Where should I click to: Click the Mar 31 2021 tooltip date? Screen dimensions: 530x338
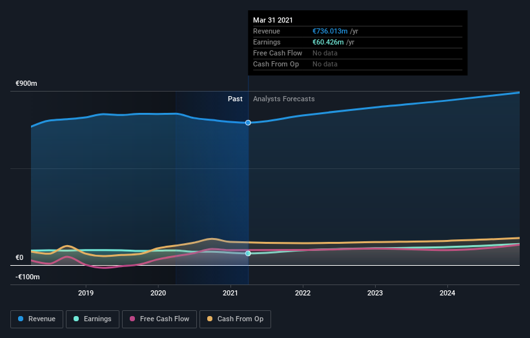[x=273, y=20]
